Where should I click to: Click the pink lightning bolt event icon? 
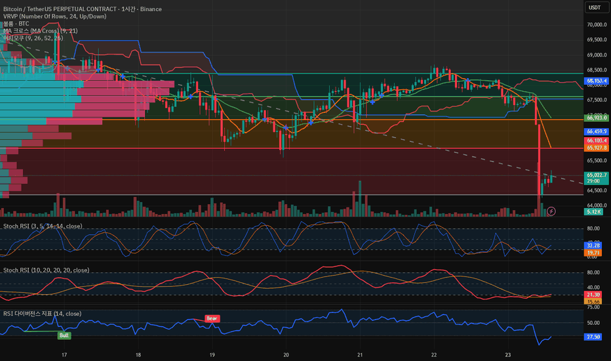point(551,211)
